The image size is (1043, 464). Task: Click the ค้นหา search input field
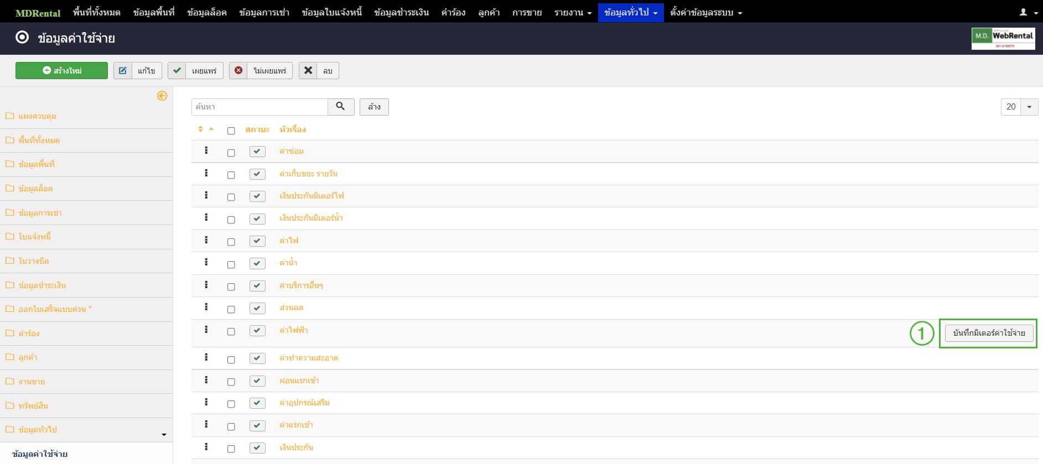(x=260, y=107)
